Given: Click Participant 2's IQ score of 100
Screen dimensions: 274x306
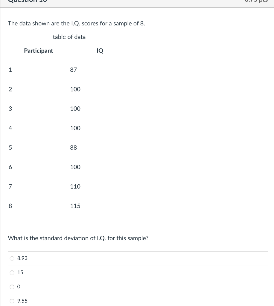Looking at the screenshot, I should [x=75, y=89].
